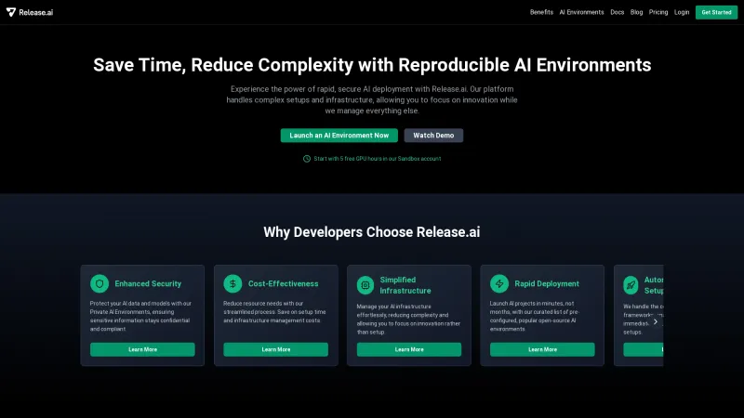Click the Rapid Deployment card title
The width and height of the screenshot is (744, 418).
547,284
